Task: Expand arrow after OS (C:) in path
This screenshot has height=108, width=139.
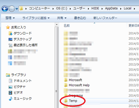Action: tap(70, 9)
